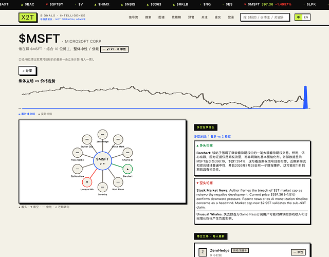Click the Ross Gerbe neutral node
Viewport: 329px width, 257px height.
point(77,153)
